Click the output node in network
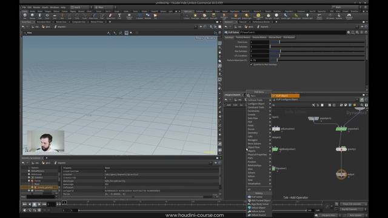The height and width of the screenshot is (218, 388). pos(341,174)
